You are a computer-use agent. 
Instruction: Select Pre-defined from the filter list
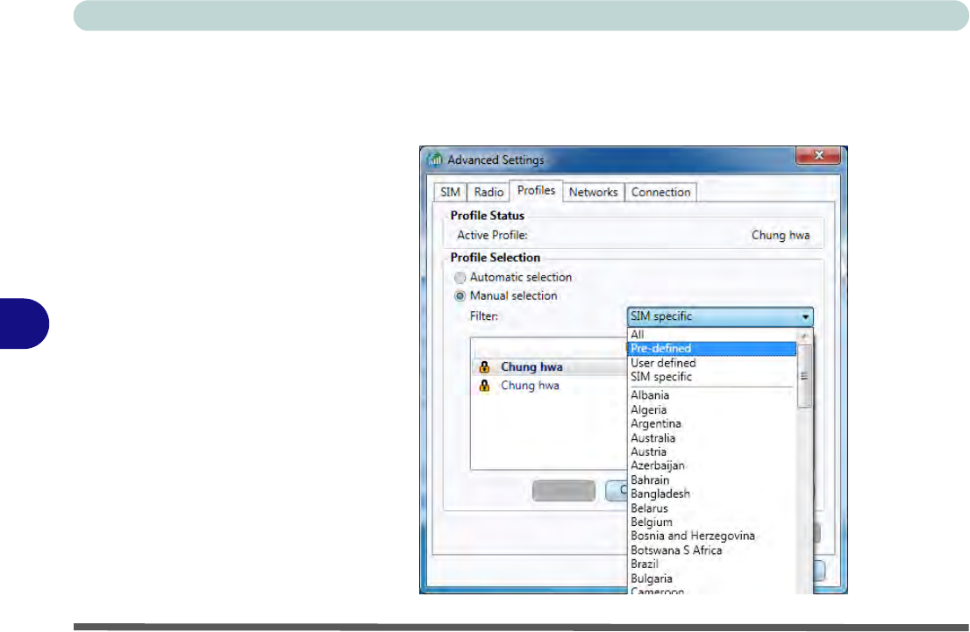pyautogui.click(x=660, y=349)
